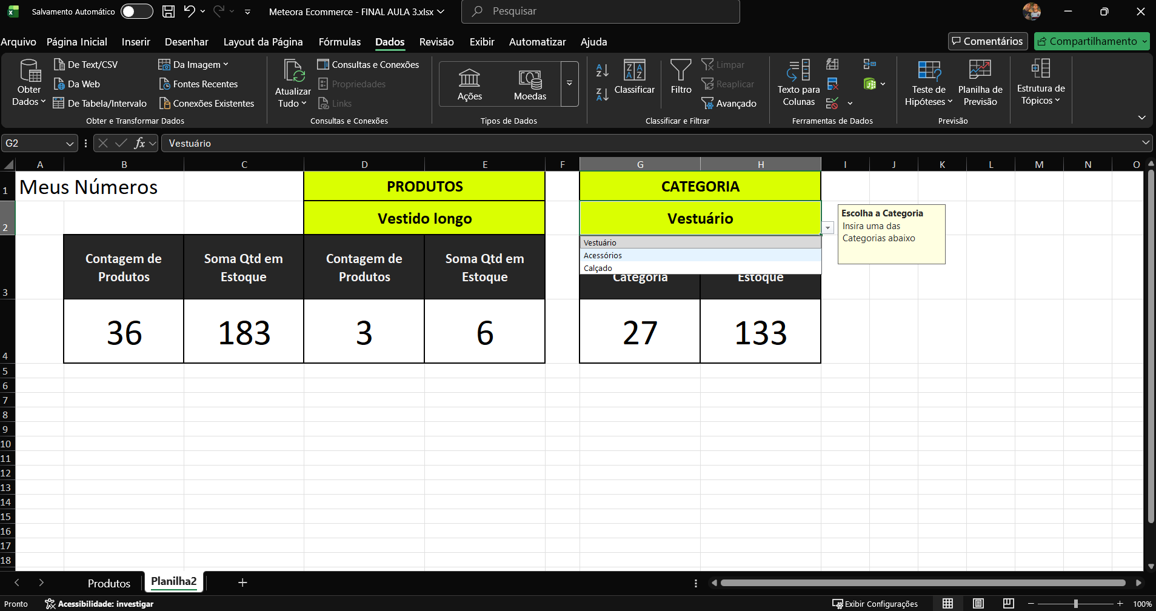Toggle Salvamento Automático switch
Screen dimensions: 1156x611
tap(136, 12)
